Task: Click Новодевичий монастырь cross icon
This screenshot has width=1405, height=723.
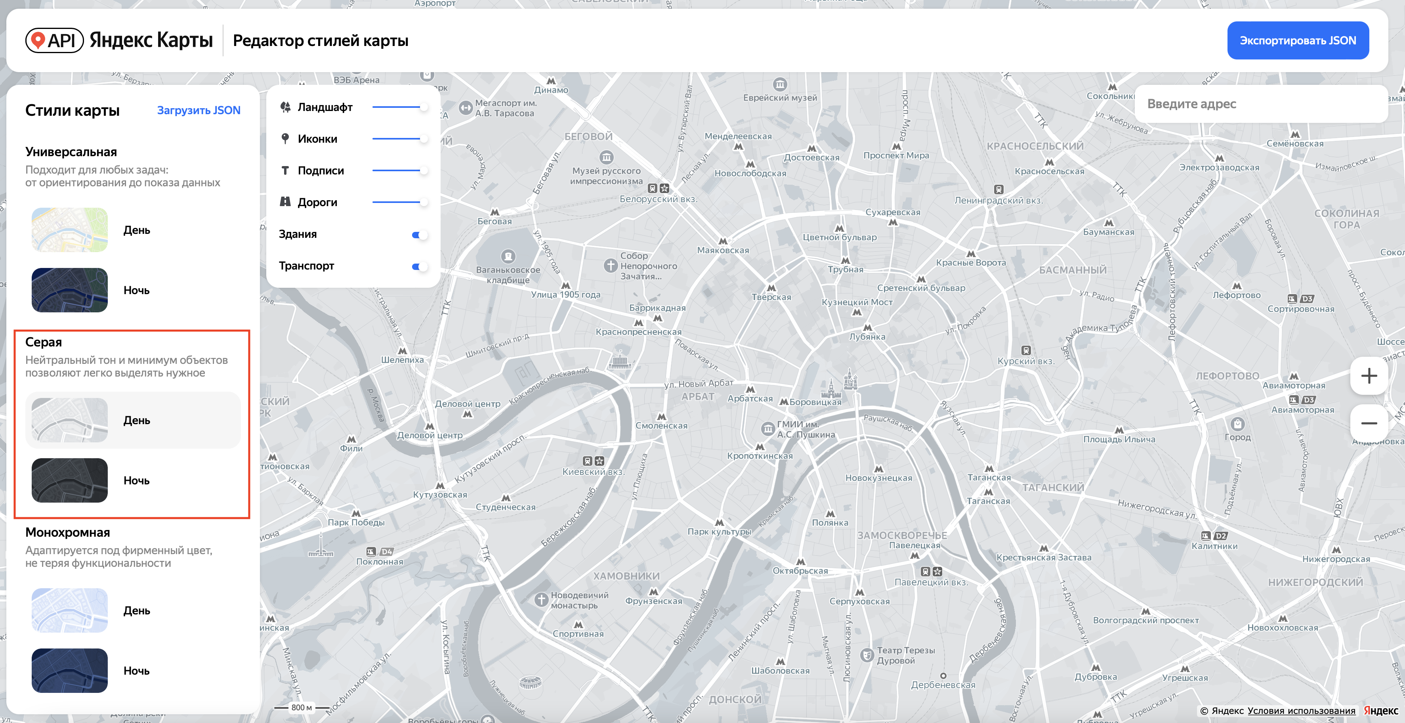Action: coord(540,600)
